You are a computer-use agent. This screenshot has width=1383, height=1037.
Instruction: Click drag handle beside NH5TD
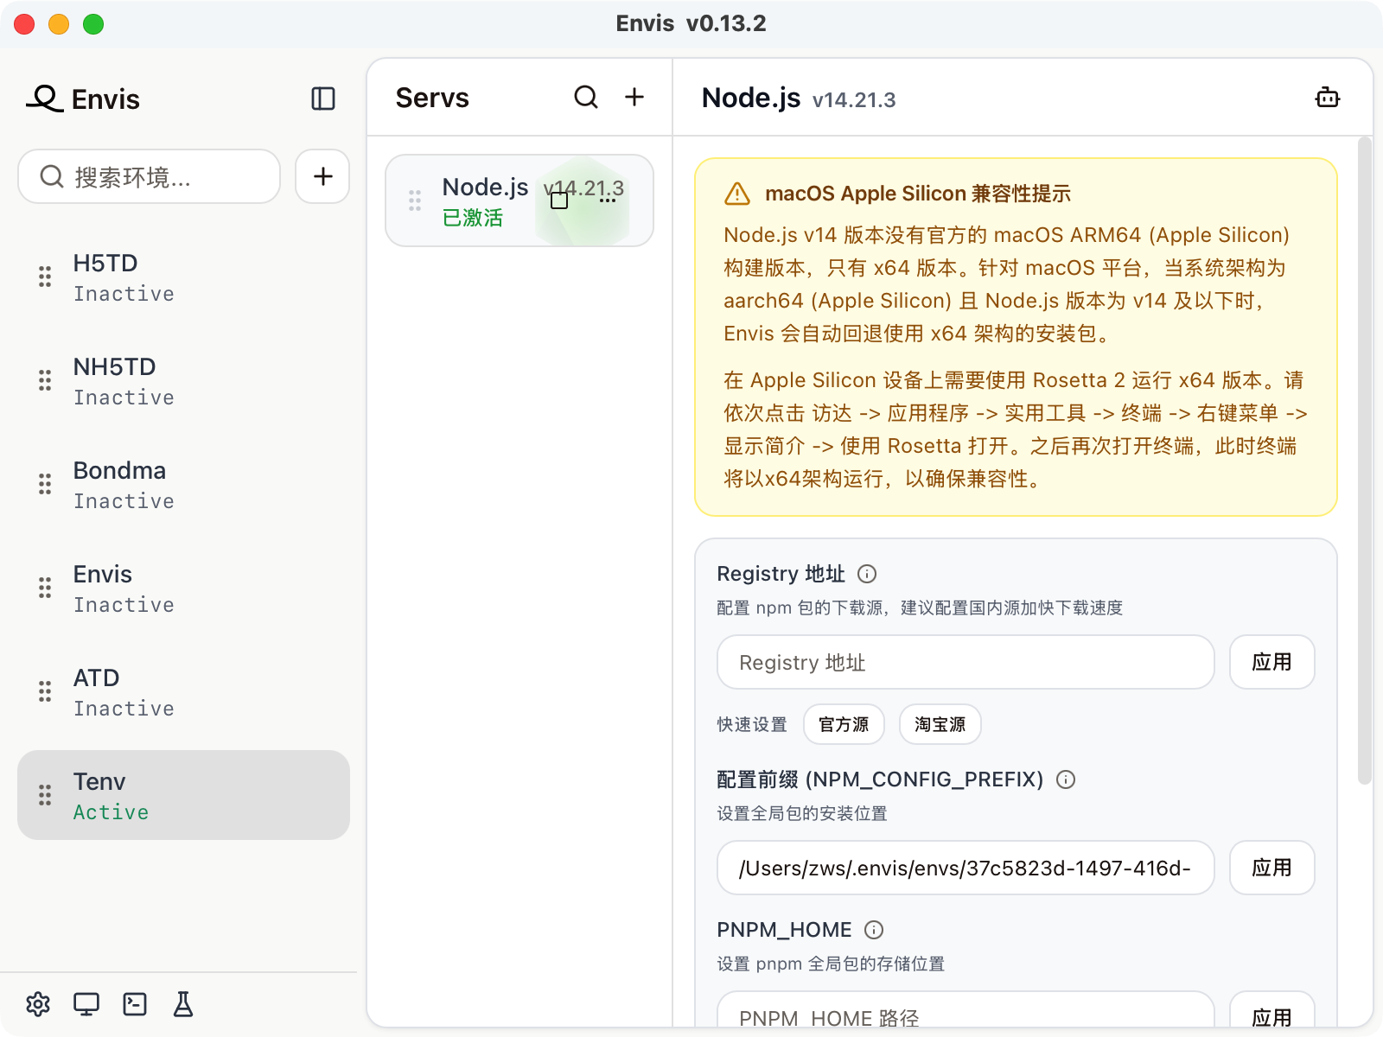45,380
